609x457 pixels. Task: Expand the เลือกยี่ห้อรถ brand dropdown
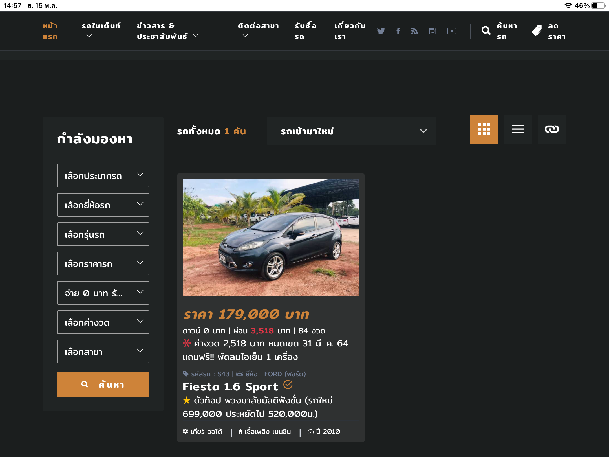click(103, 205)
